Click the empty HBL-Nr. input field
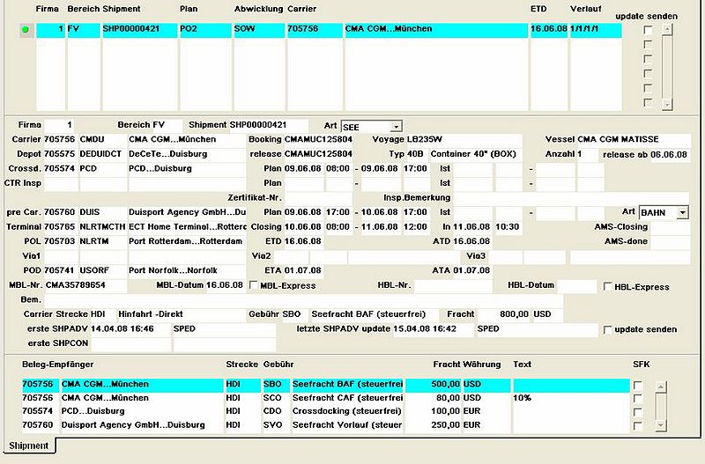The width and height of the screenshot is (705, 464). coord(453,285)
